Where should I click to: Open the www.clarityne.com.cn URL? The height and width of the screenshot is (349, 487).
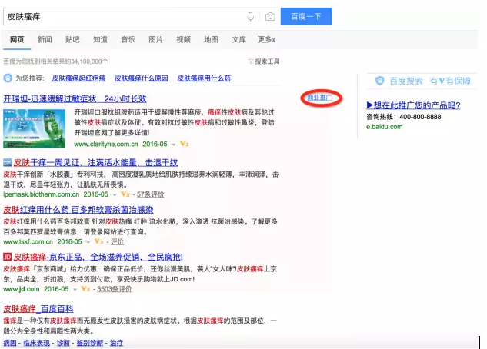[106, 144]
